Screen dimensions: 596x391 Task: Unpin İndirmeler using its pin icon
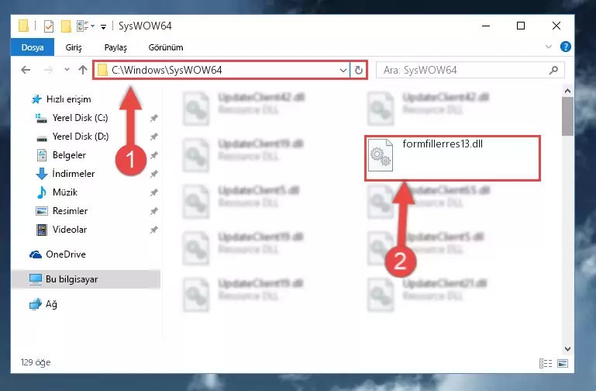click(154, 174)
